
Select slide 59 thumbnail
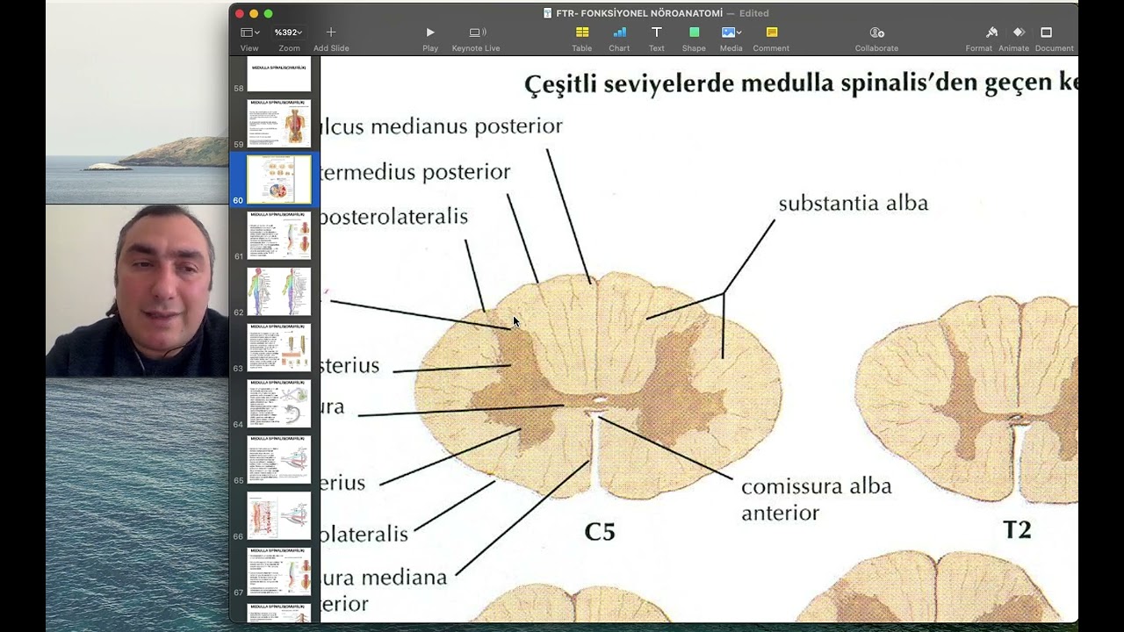point(279,123)
